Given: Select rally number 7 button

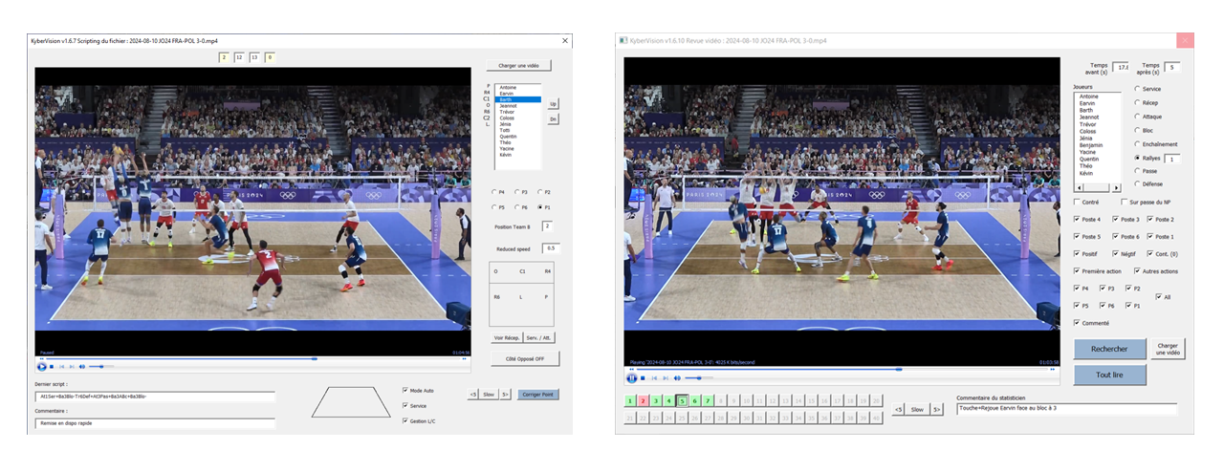Looking at the screenshot, I should tap(708, 400).
